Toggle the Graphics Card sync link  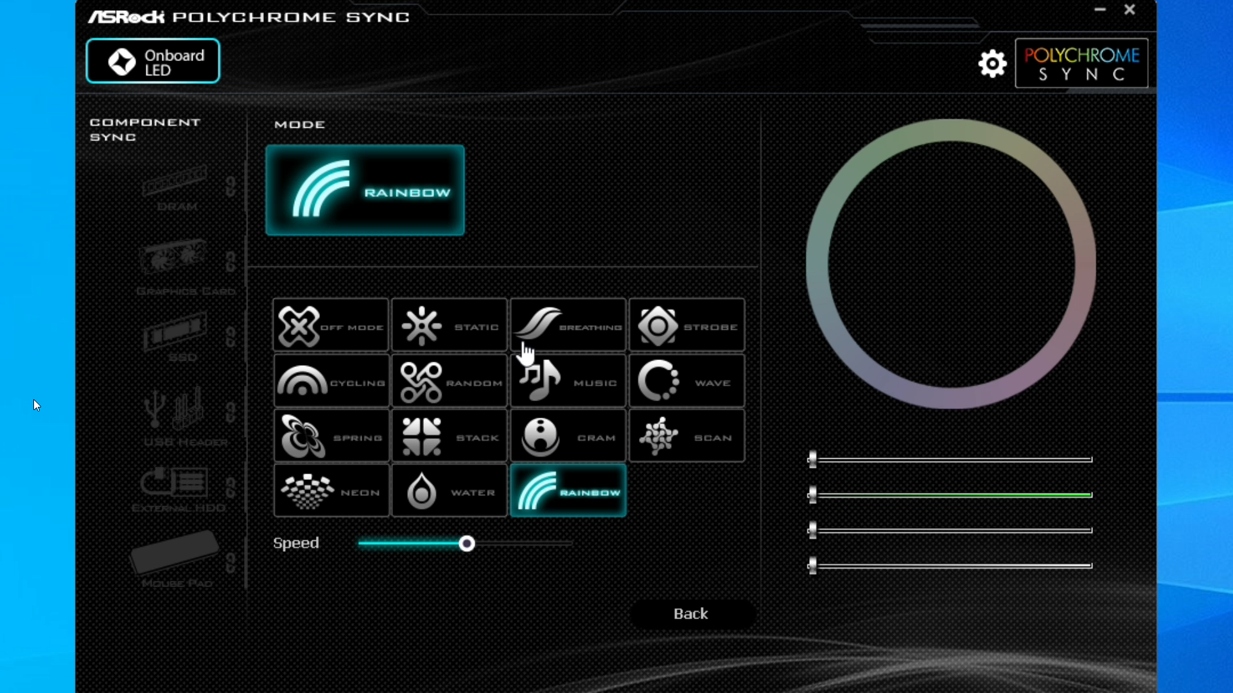click(231, 261)
